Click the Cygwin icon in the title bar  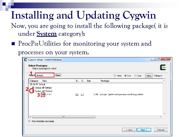(x=26, y=60)
